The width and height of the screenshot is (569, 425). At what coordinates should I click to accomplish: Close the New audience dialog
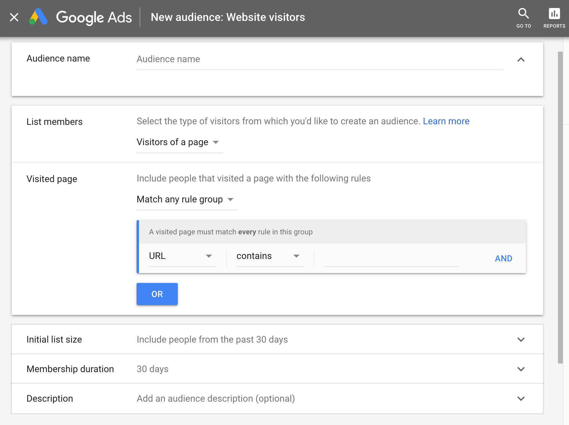pos(14,17)
